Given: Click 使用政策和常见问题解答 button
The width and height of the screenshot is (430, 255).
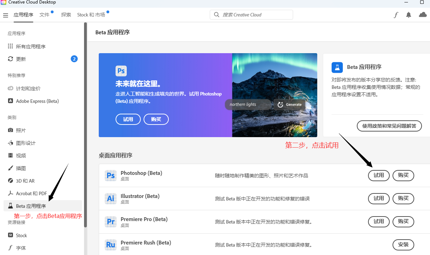Looking at the screenshot, I should [x=389, y=126].
